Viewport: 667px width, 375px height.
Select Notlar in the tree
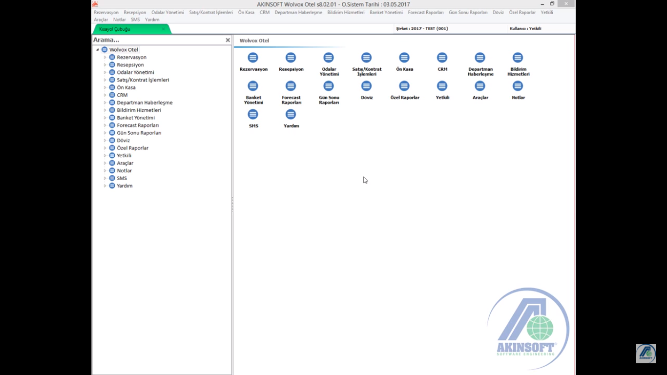click(125, 171)
